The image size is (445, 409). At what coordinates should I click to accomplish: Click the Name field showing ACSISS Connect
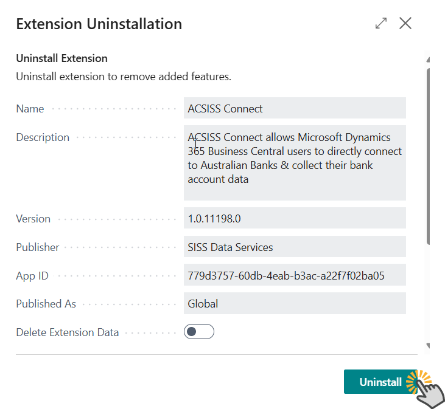(x=295, y=109)
